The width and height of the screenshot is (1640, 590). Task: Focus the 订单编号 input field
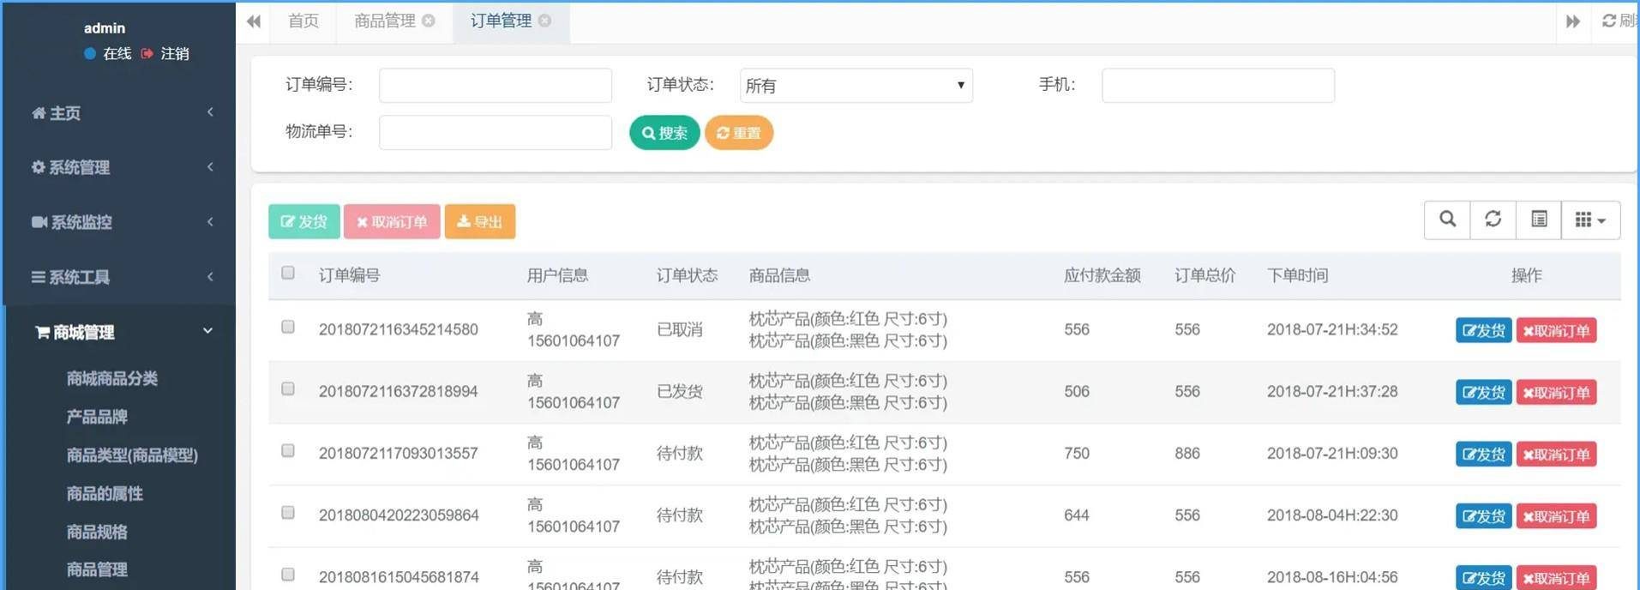(x=495, y=86)
